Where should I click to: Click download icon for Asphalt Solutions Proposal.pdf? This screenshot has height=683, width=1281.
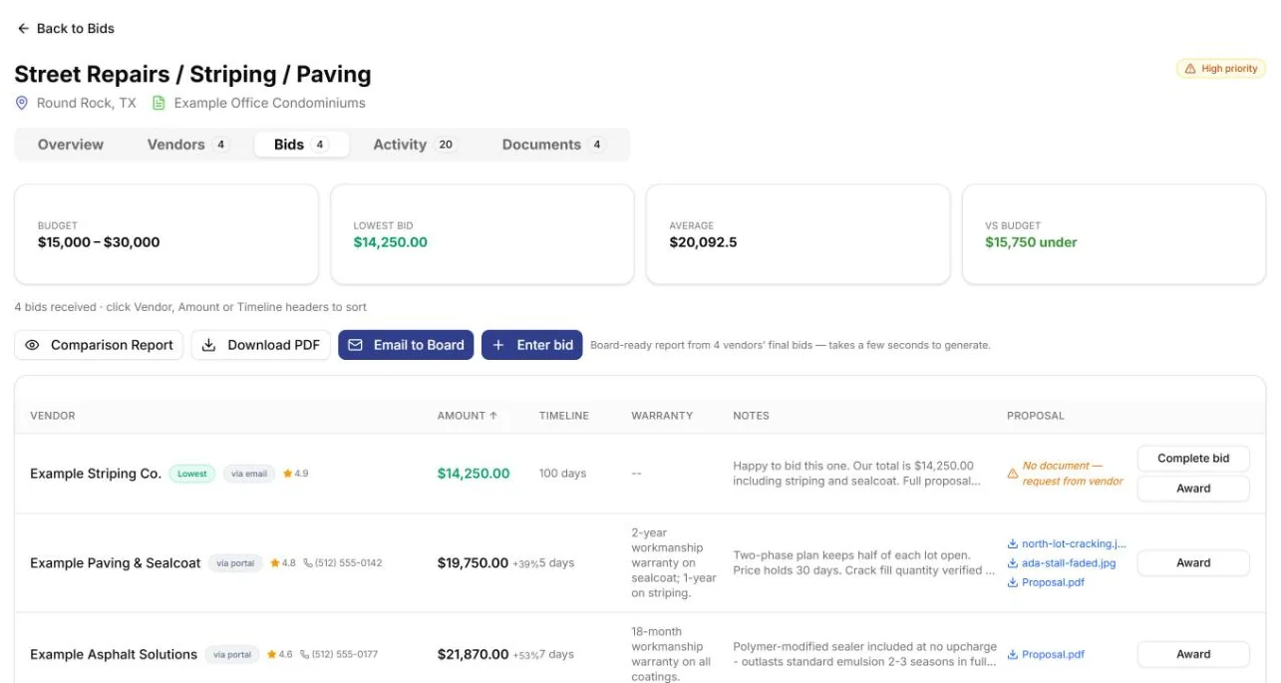tap(1013, 655)
